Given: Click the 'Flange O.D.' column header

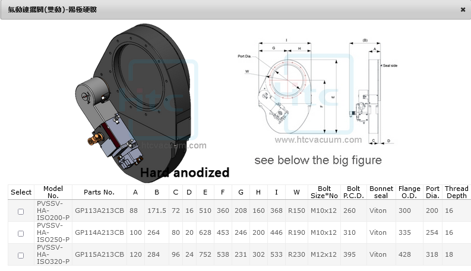Looking at the screenshot, I should pyautogui.click(x=409, y=192).
